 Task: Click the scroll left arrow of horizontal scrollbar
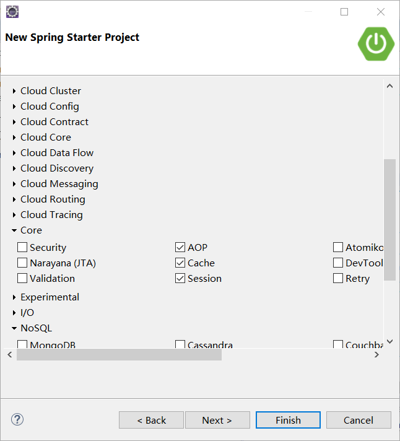click(10, 355)
